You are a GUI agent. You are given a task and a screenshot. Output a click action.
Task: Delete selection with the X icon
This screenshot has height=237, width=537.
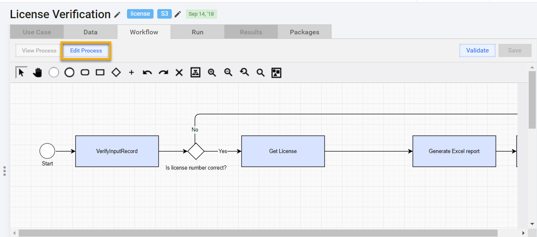(x=179, y=72)
